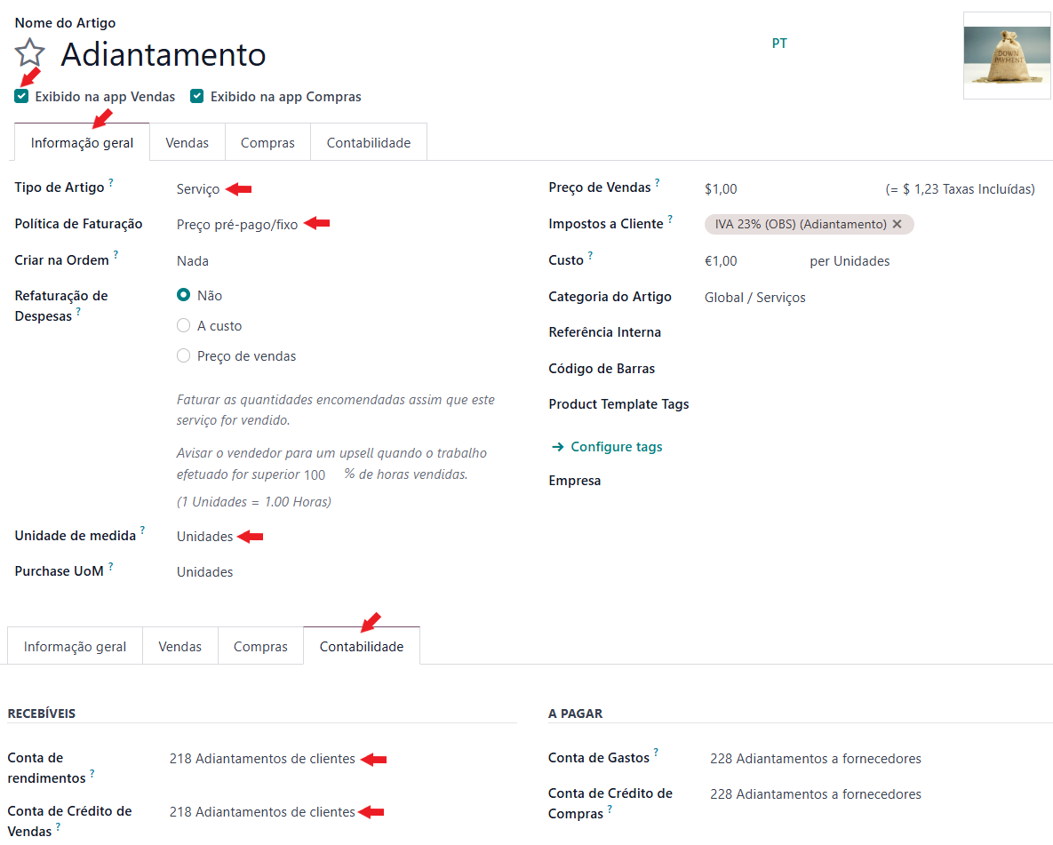Click the favorite star next to Adiantamento

(30, 53)
